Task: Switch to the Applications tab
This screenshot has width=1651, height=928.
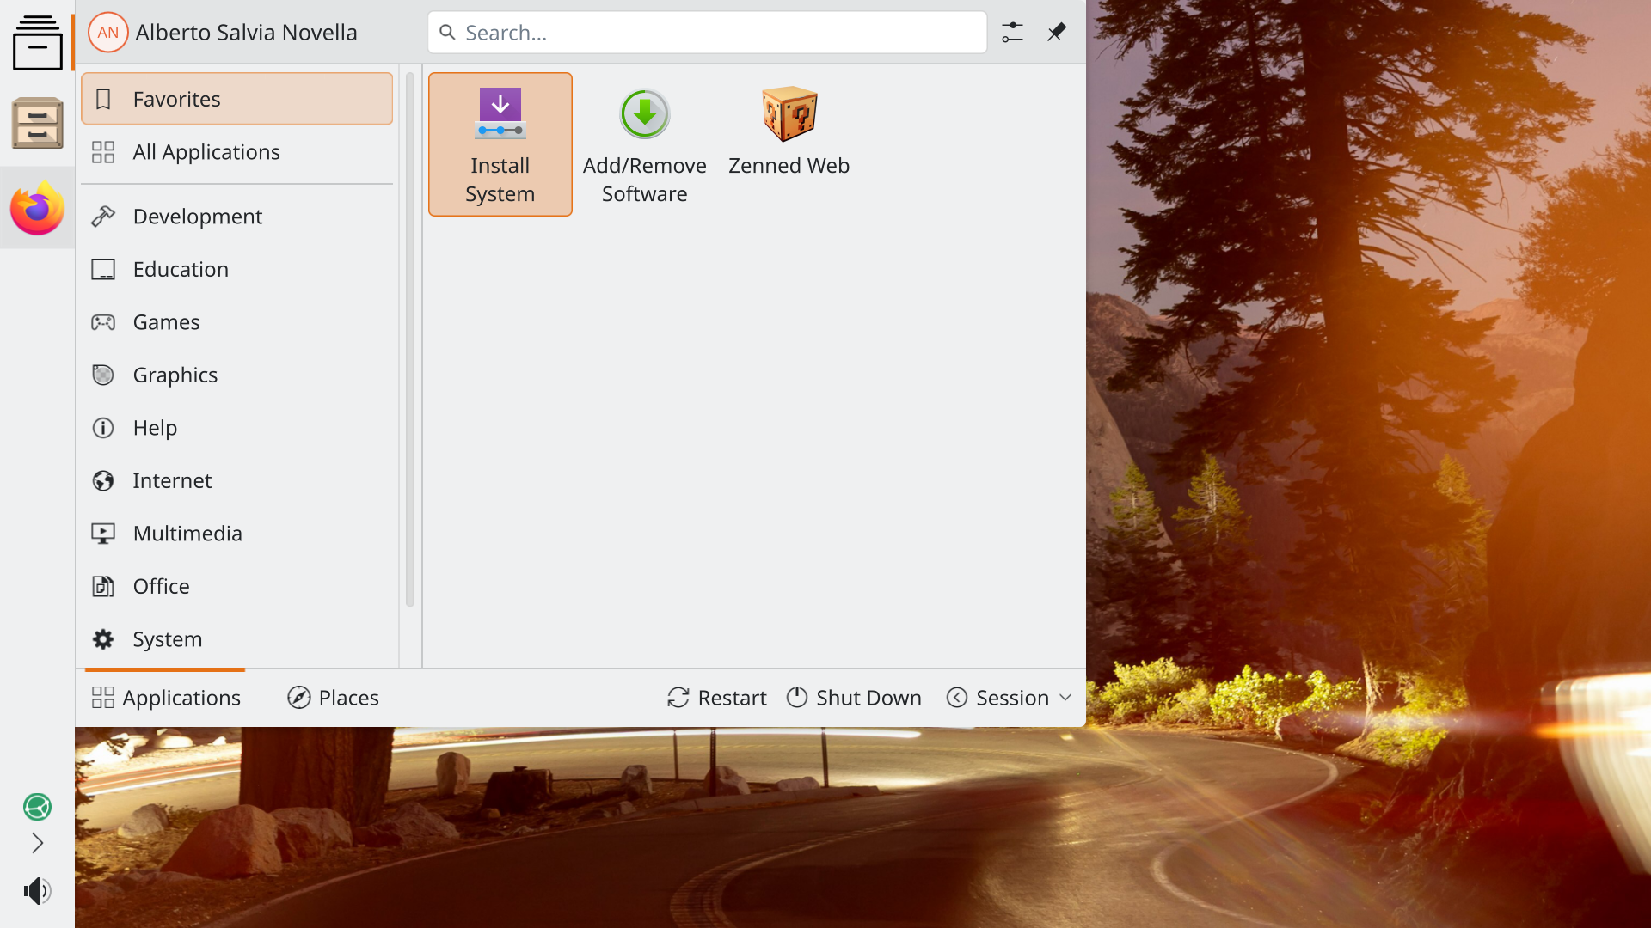Action: 166,698
